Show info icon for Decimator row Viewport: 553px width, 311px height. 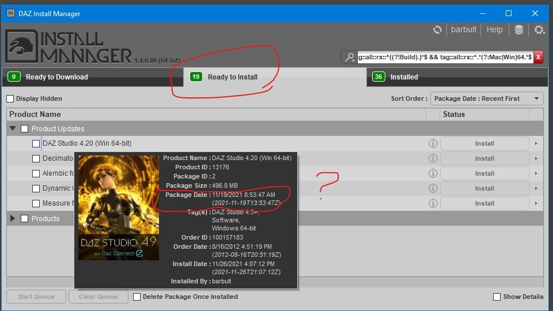pyautogui.click(x=433, y=158)
